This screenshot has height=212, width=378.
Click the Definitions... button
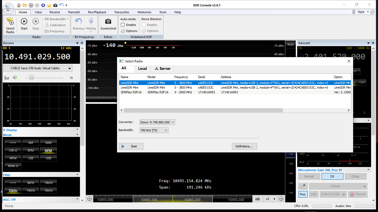click(244, 146)
